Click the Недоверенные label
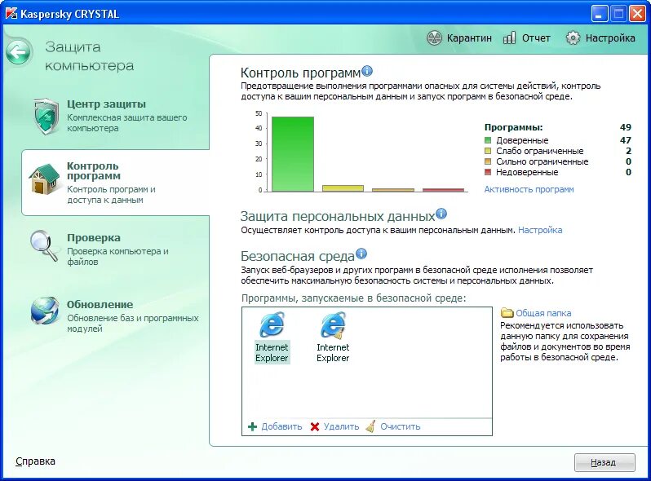This screenshot has width=651, height=481. point(527,172)
